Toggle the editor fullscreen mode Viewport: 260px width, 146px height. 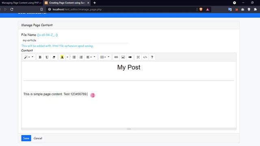tap(138, 57)
